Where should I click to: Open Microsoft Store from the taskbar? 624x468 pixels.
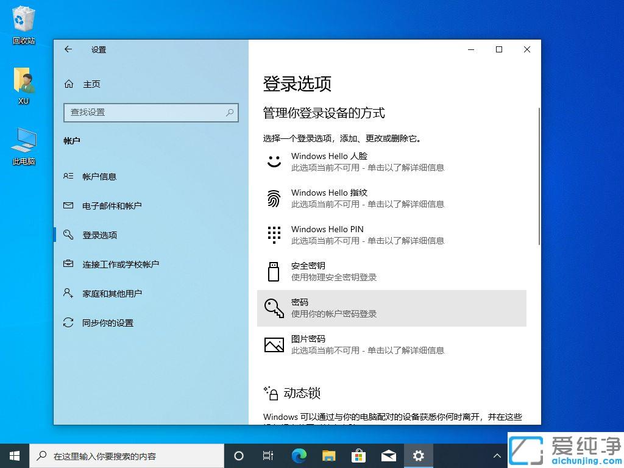(358, 455)
